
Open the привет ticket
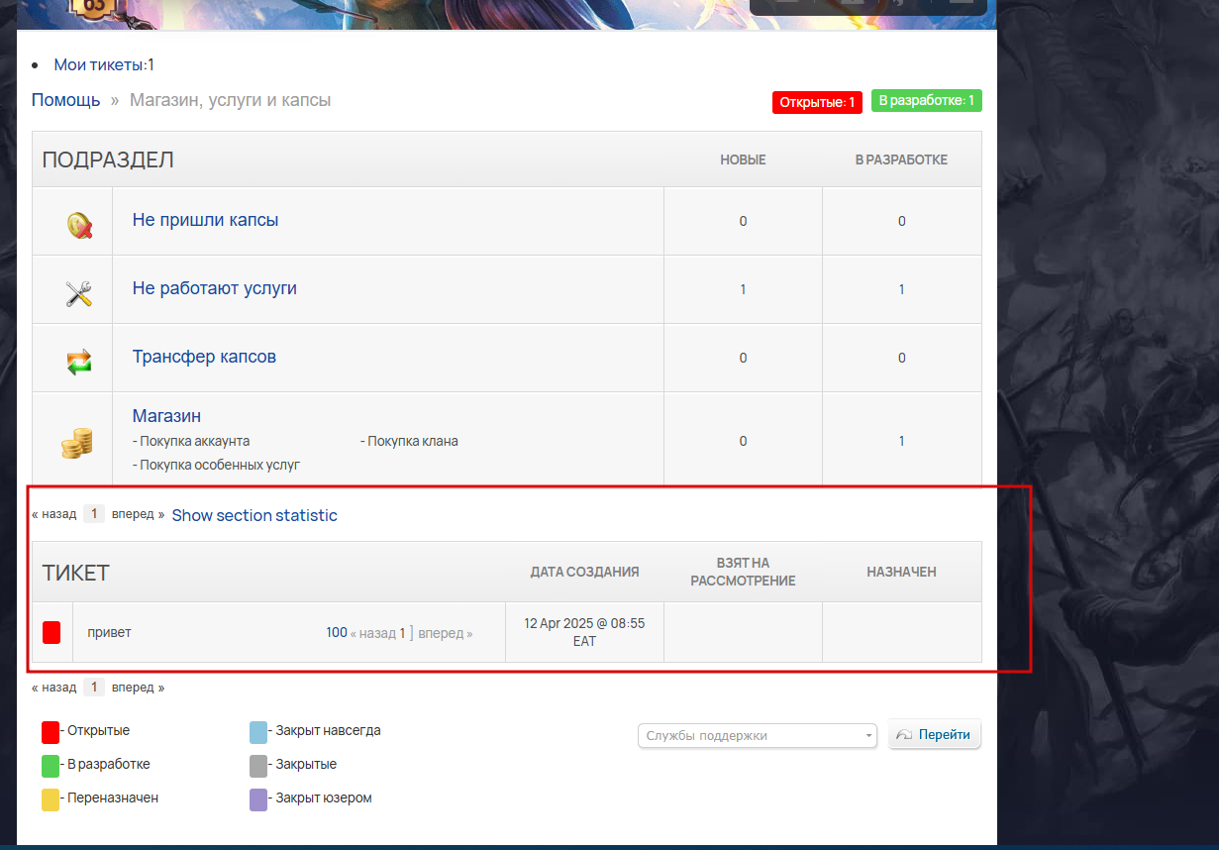point(109,632)
